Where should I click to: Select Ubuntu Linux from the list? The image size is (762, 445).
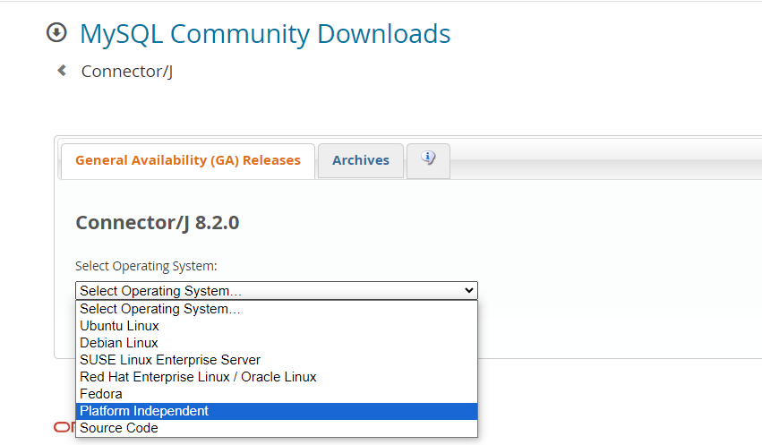pyautogui.click(x=277, y=326)
